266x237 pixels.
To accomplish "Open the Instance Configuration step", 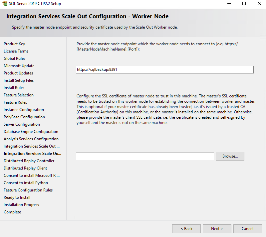I will (x=24, y=110).
